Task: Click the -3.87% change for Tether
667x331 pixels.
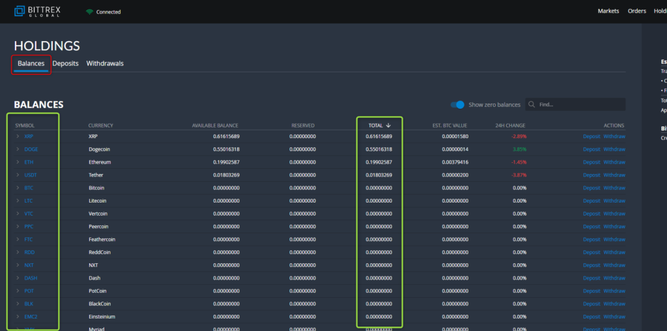Action: point(518,175)
